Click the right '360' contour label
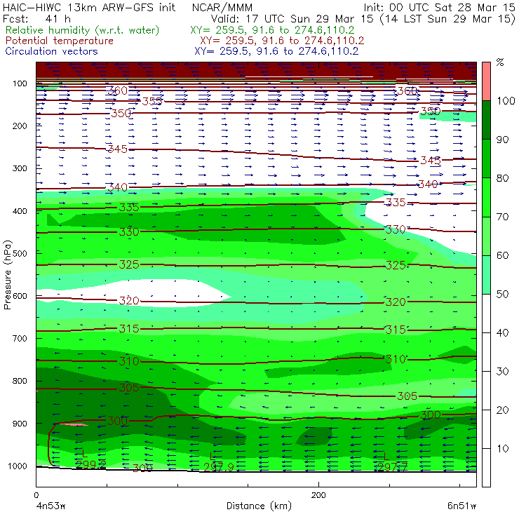Image resolution: width=519 pixels, height=519 pixels. [x=407, y=90]
